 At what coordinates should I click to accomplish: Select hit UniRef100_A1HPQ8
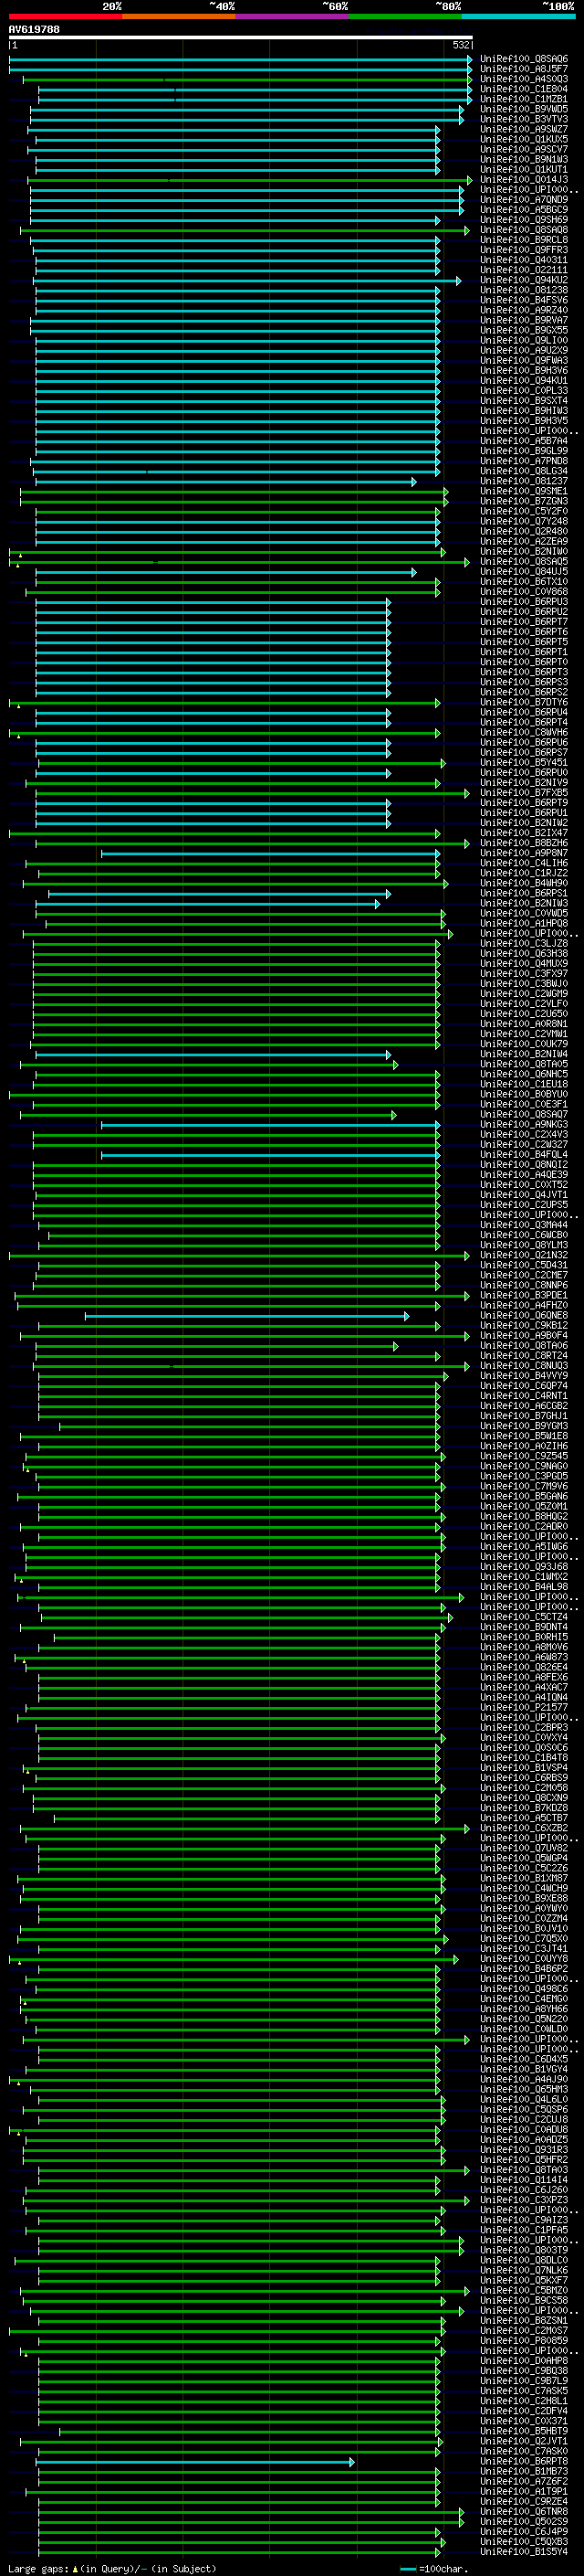point(524,923)
